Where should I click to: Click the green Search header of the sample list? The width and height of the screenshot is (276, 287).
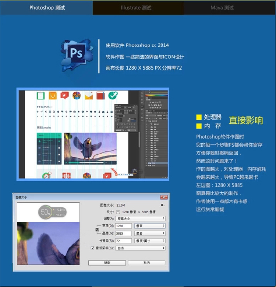point(49,135)
